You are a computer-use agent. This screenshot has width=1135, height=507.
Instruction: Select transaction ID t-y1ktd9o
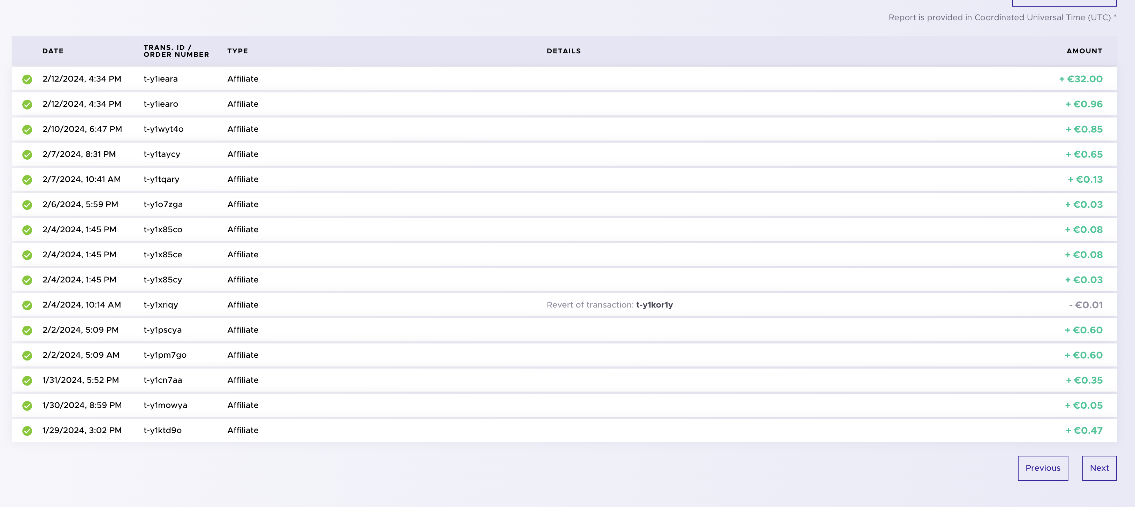(x=162, y=431)
